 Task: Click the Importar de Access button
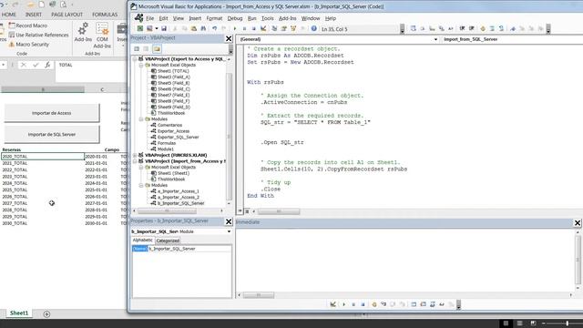[x=52, y=113]
